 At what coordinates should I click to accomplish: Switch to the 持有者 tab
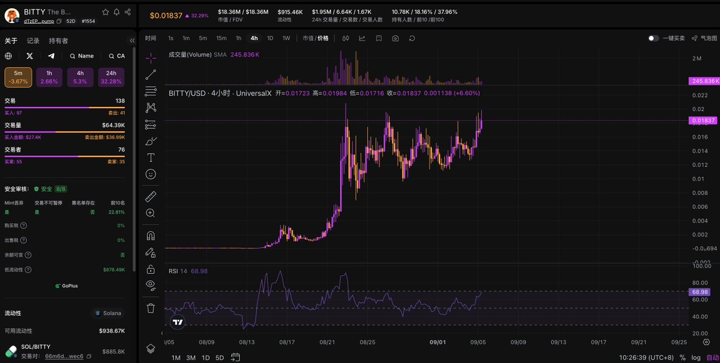pos(58,41)
